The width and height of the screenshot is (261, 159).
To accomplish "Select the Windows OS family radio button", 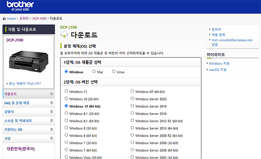I will click(x=66, y=72).
